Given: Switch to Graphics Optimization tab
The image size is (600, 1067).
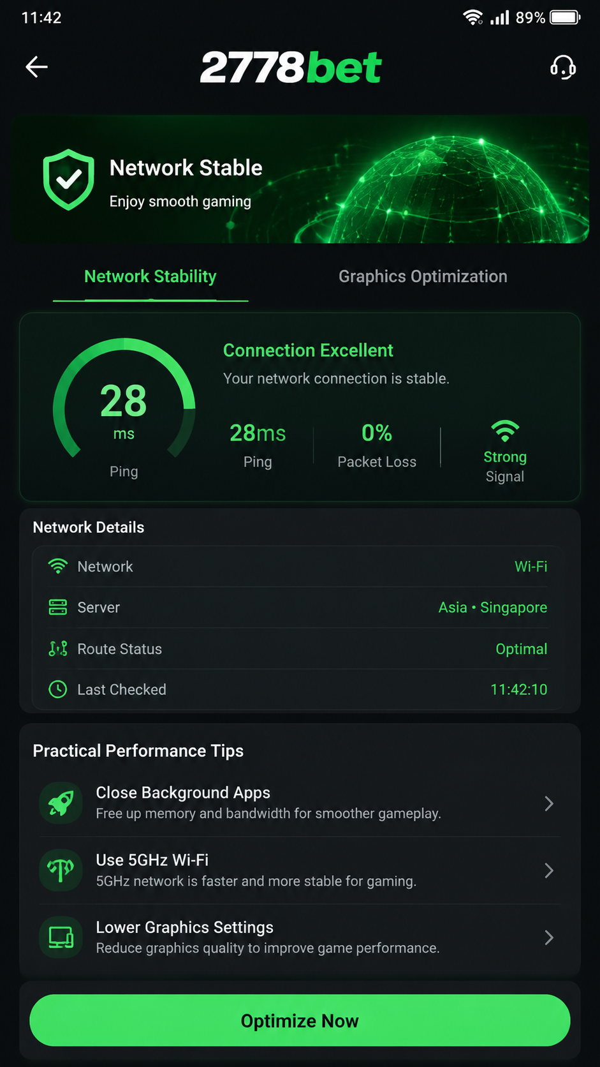Looking at the screenshot, I should (x=423, y=277).
